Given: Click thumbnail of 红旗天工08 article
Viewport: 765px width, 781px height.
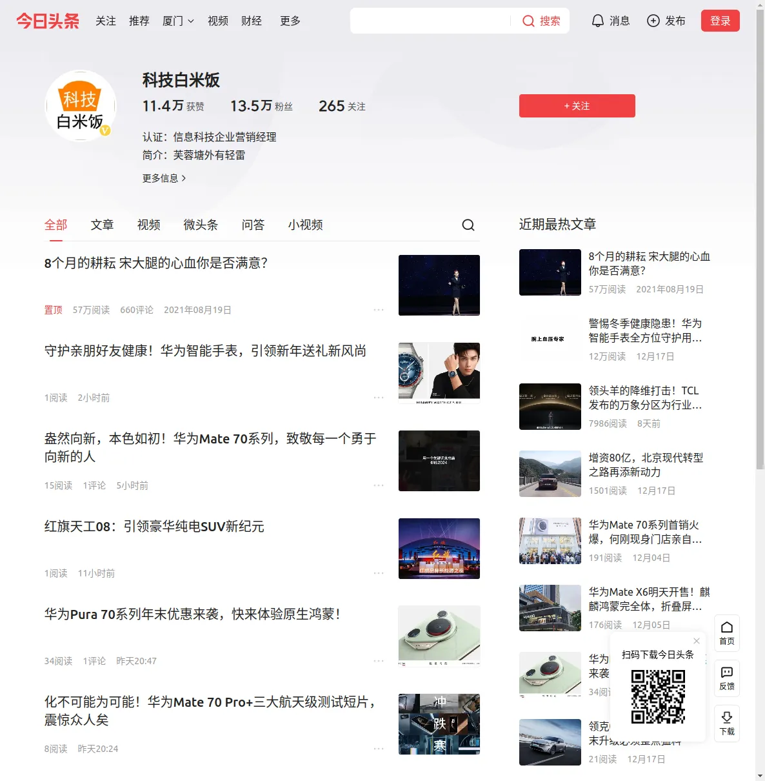Looking at the screenshot, I should click(439, 549).
